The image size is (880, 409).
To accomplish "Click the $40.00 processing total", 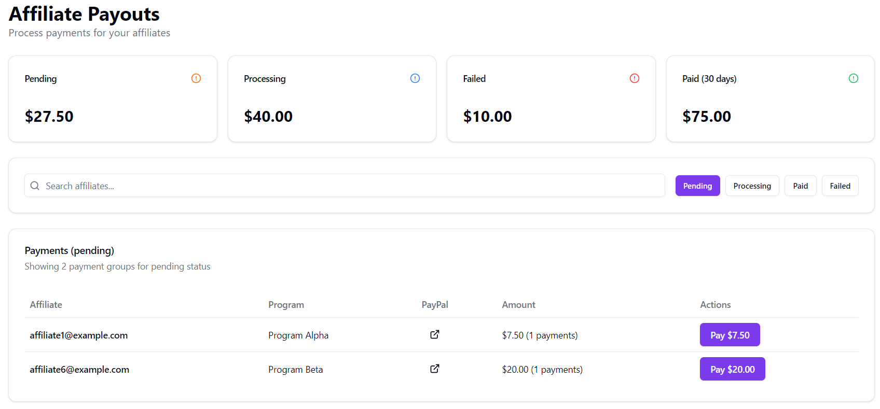I will coord(268,116).
